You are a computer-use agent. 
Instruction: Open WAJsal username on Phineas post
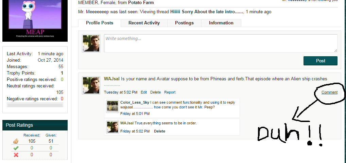tap(112, 79)
